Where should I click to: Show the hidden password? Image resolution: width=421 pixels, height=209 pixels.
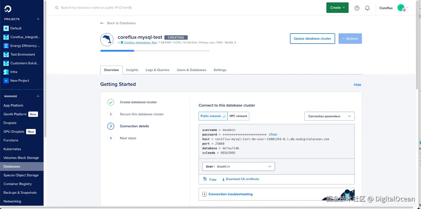273,134
